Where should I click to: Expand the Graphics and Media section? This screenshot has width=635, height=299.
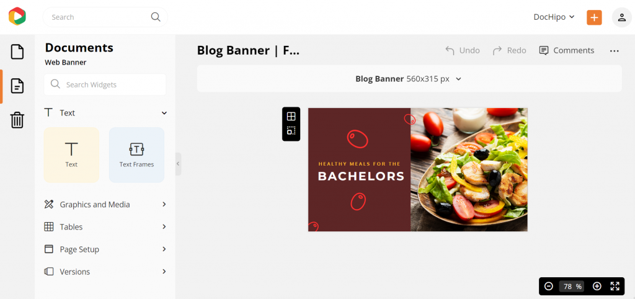click(x=105, y=205)
